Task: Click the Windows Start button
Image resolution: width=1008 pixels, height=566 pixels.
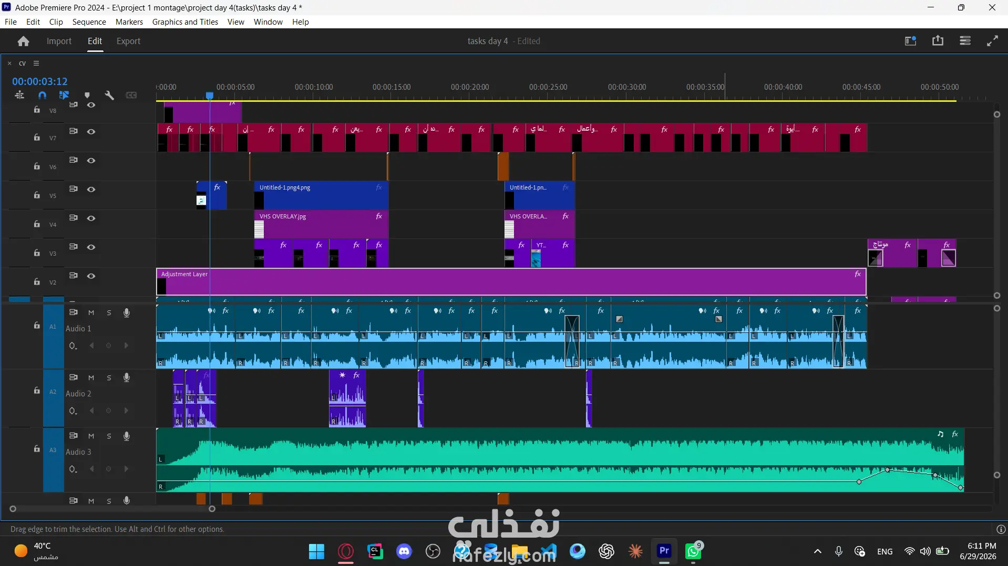Action: pyautogui.click(x=316, y=551)
